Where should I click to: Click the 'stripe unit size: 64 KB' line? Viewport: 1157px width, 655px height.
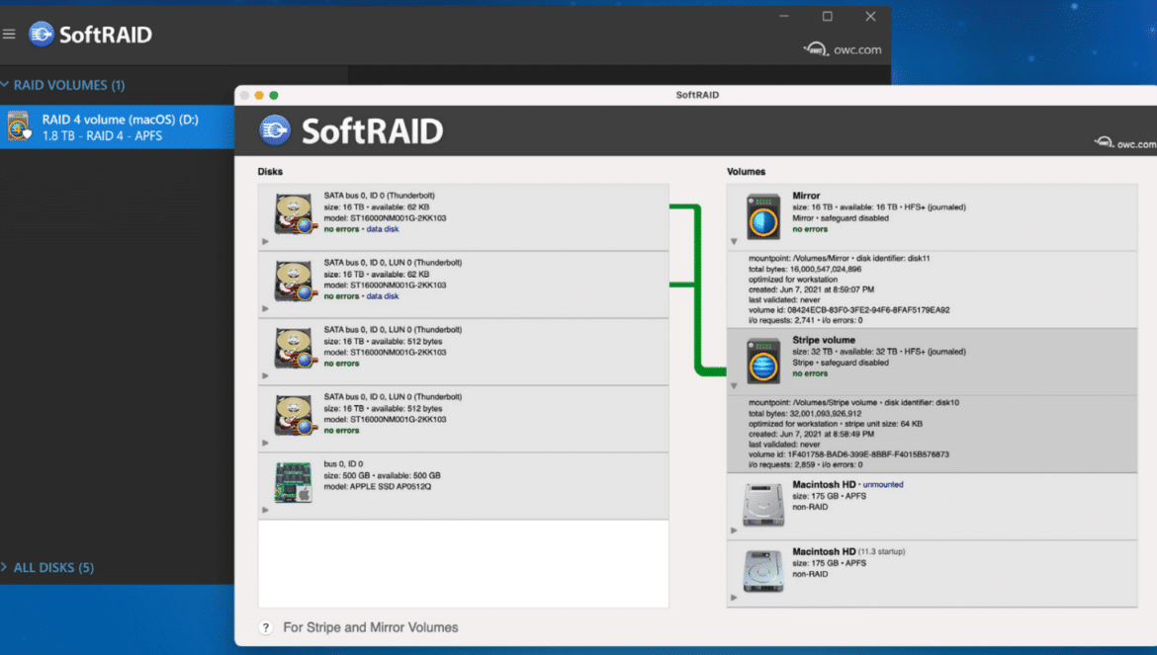(836, 425)
